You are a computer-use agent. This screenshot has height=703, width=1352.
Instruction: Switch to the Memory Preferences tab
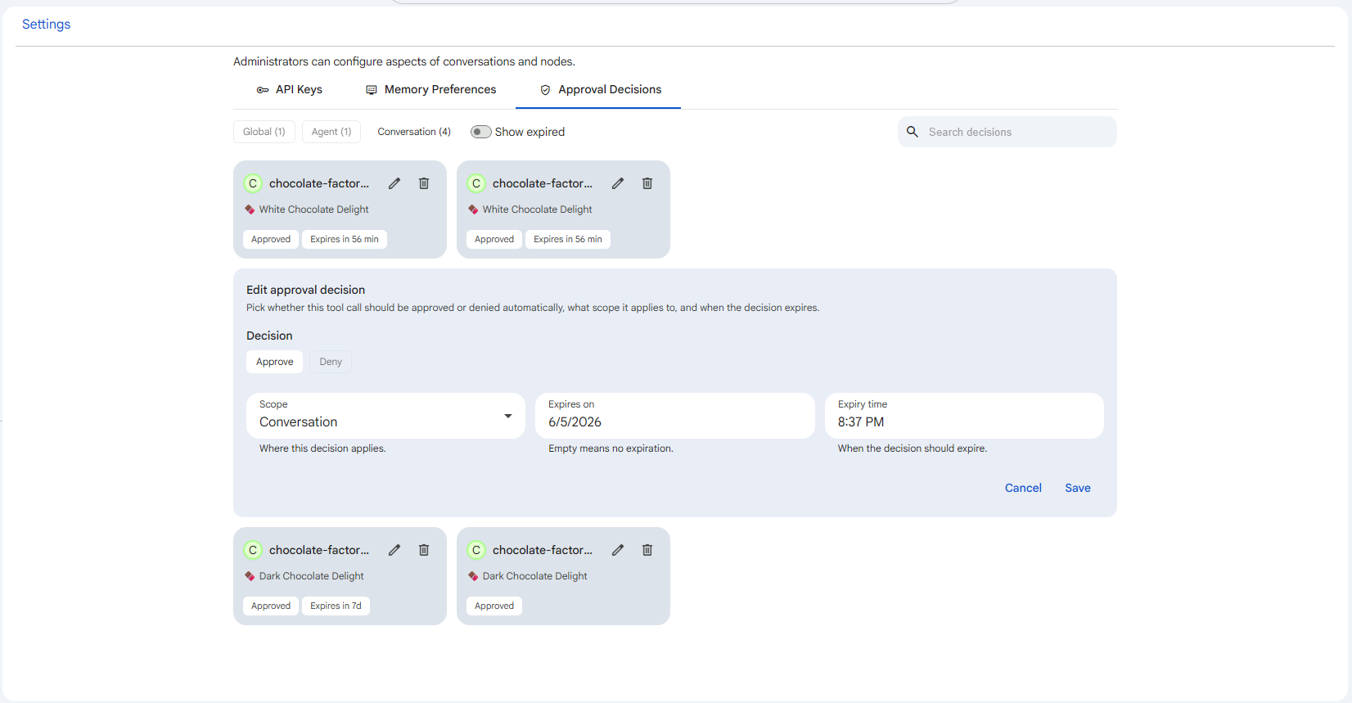point(430,90)
